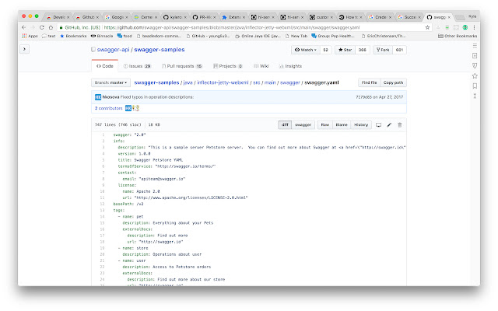This screenshot has width=498, height=311.
Task: Switch to the Exten browser tab
Action: (x=233, y=17)
